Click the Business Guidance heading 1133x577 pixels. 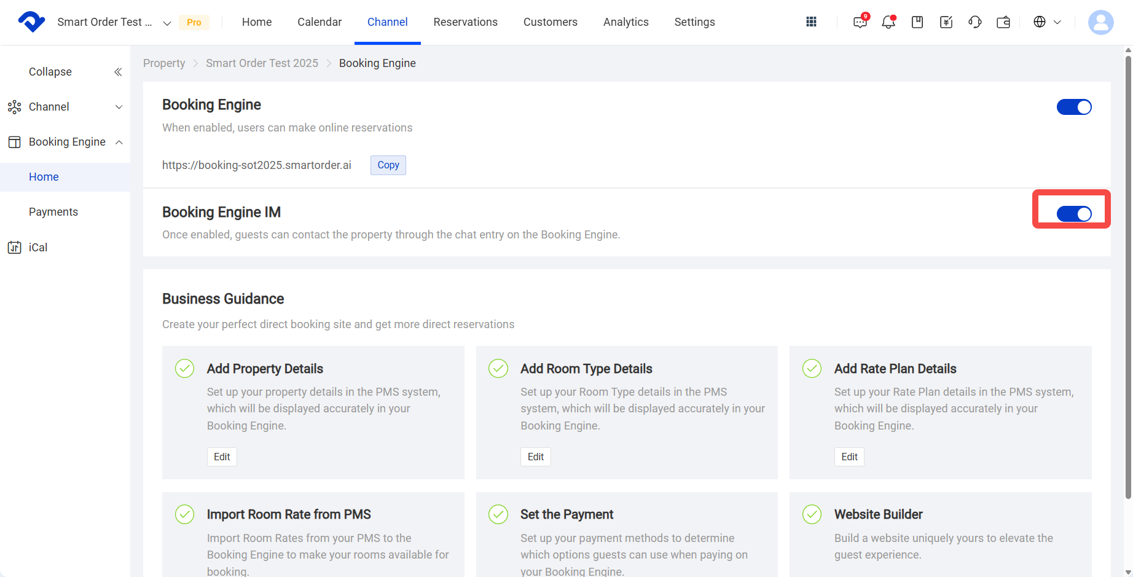coord(223,299)
